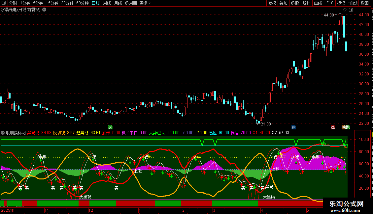Open the 多股 multi-stock view
The height and width of the screenshot is (214, 373).
[295, 3]
